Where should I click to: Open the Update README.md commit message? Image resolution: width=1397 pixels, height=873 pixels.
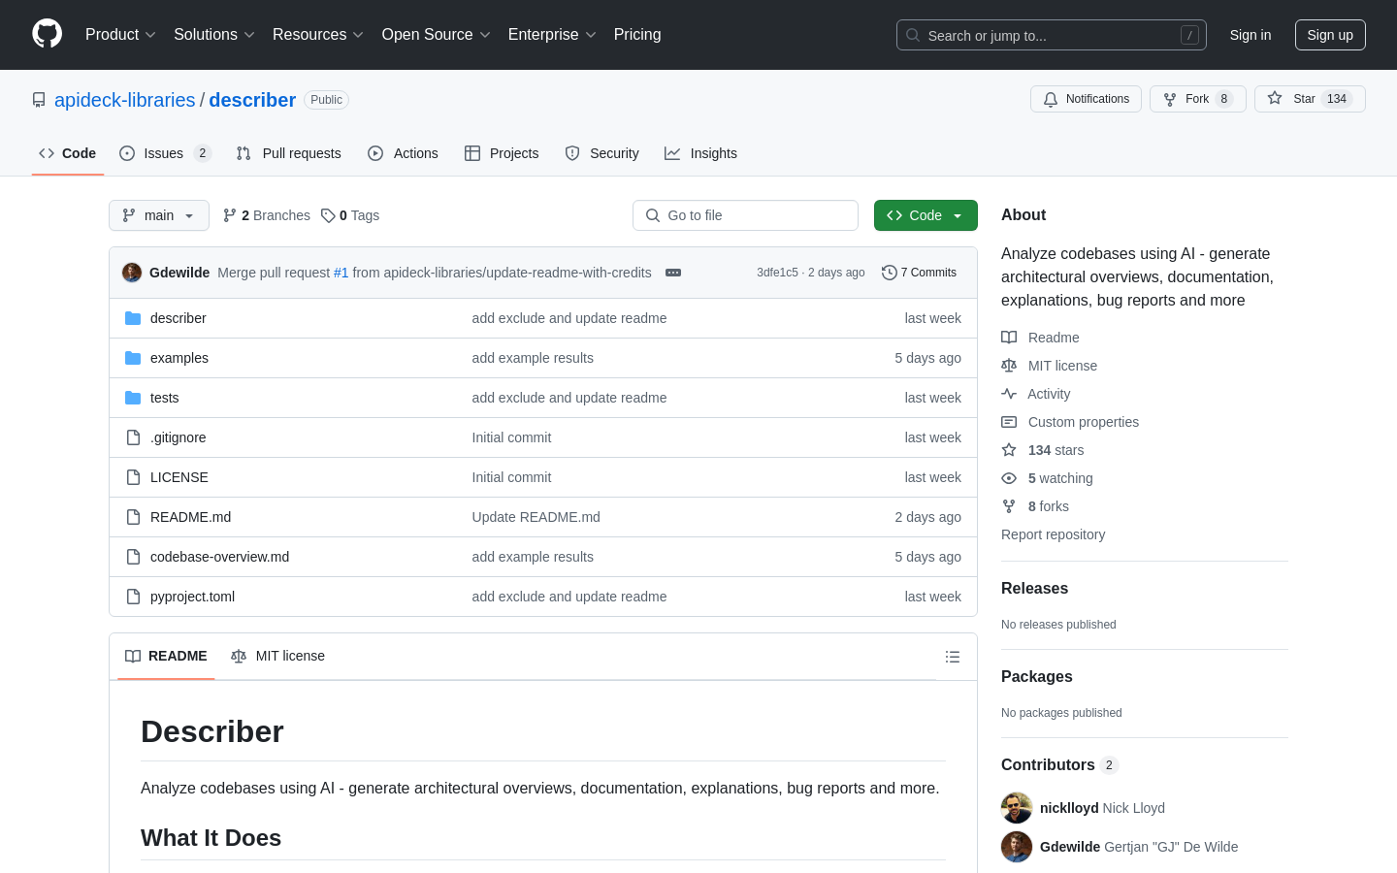(536, 517)
